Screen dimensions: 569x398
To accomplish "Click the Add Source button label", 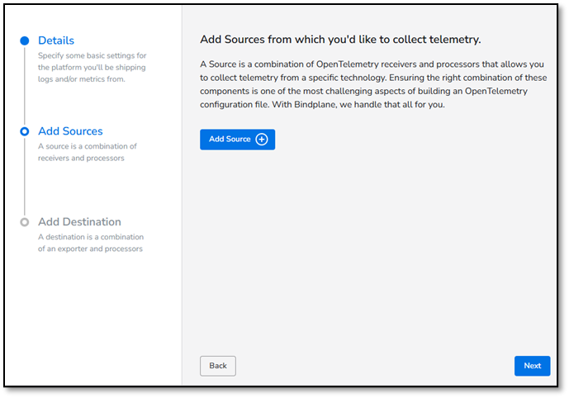I will tap(230, 140).
